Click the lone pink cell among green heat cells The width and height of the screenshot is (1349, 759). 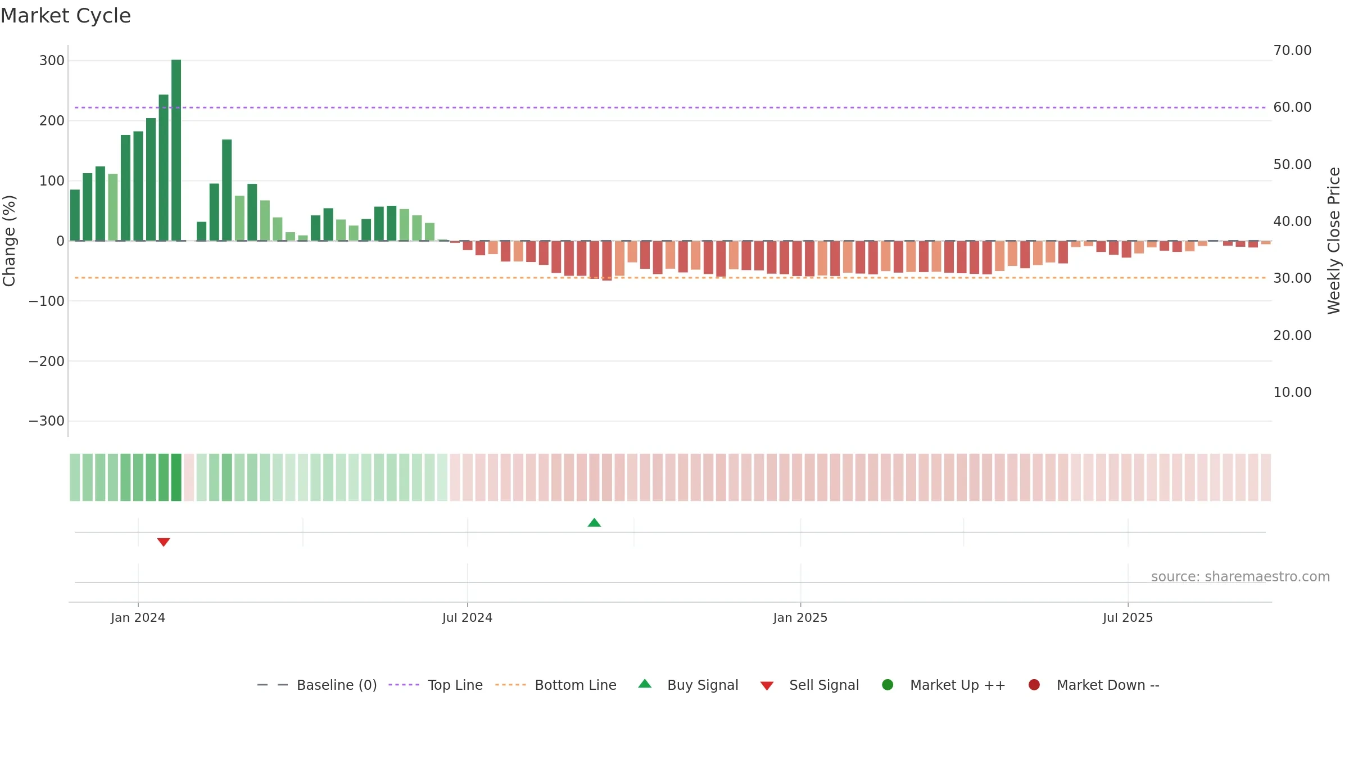pos(189,477)
